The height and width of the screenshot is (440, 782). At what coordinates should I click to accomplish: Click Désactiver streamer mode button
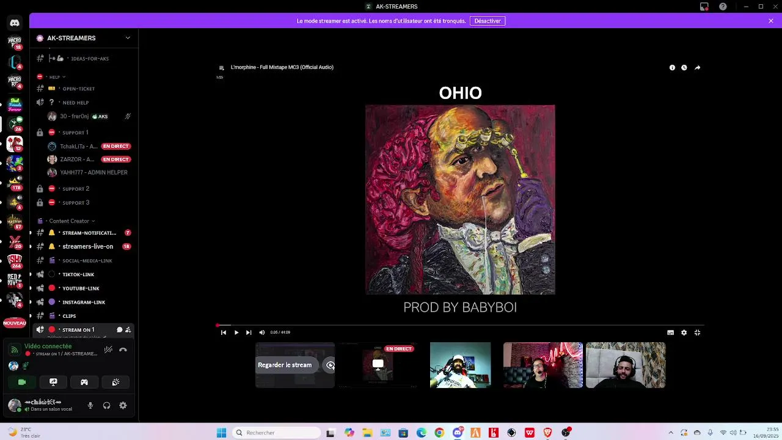[x=488, y=21]
